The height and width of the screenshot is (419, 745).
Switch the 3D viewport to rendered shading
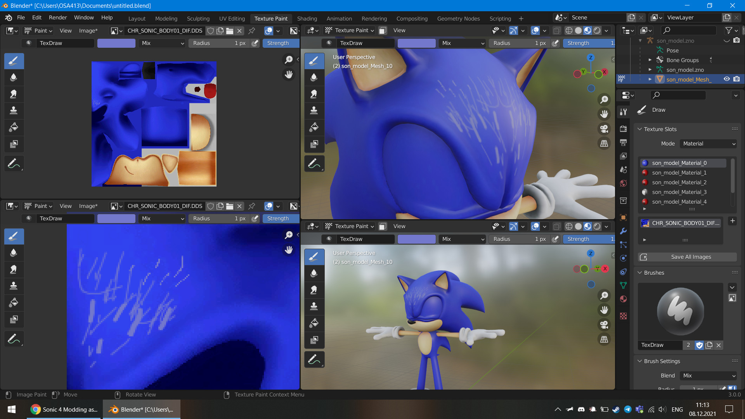point(598,31)
